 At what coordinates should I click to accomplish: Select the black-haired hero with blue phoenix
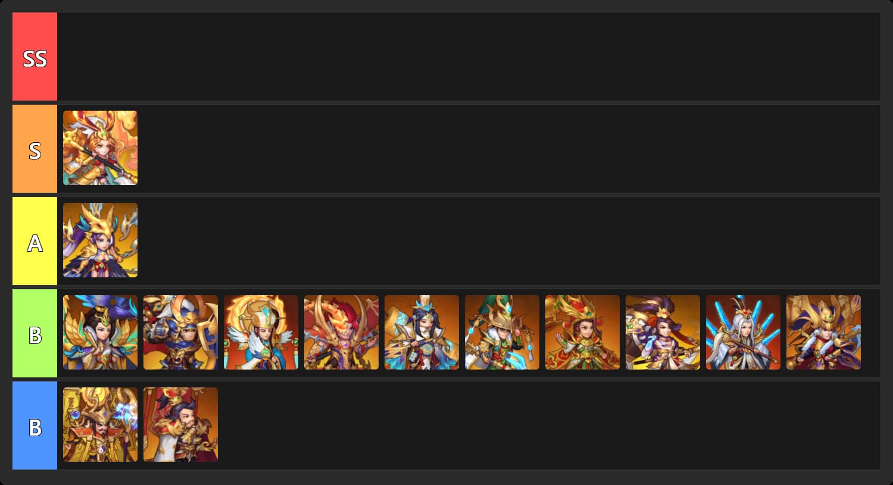coord(100,332)
